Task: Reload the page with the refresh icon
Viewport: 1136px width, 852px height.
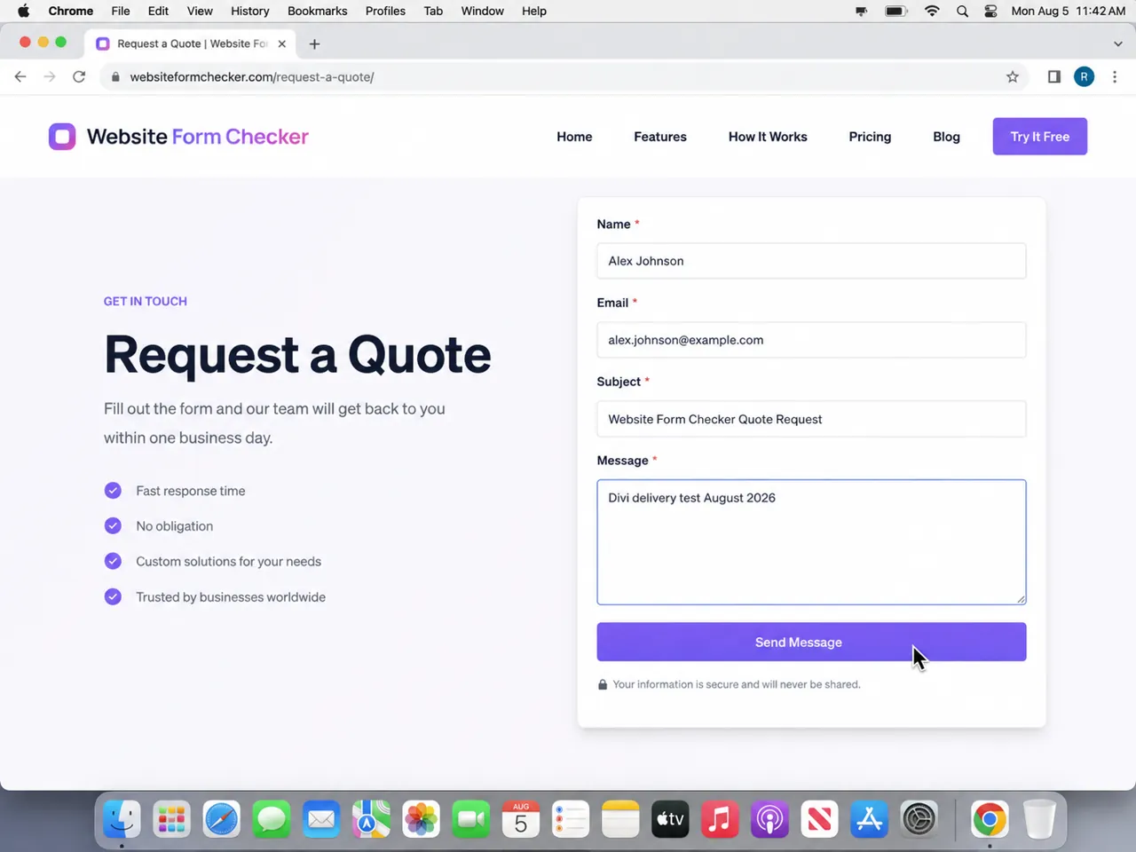Action: (79, 77)
